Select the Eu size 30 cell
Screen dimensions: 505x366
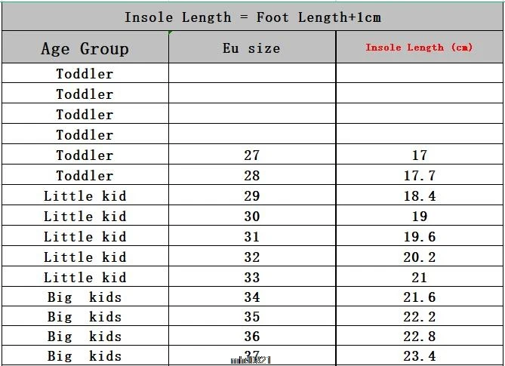pyautogui.click(x=251, y=217)
